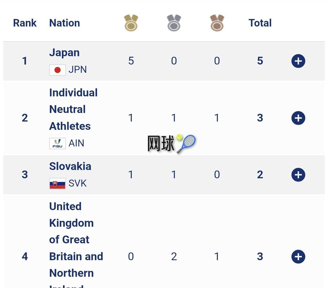
Task: Expand Individual Neutral Athletes medal details
Action: (298, 118)
